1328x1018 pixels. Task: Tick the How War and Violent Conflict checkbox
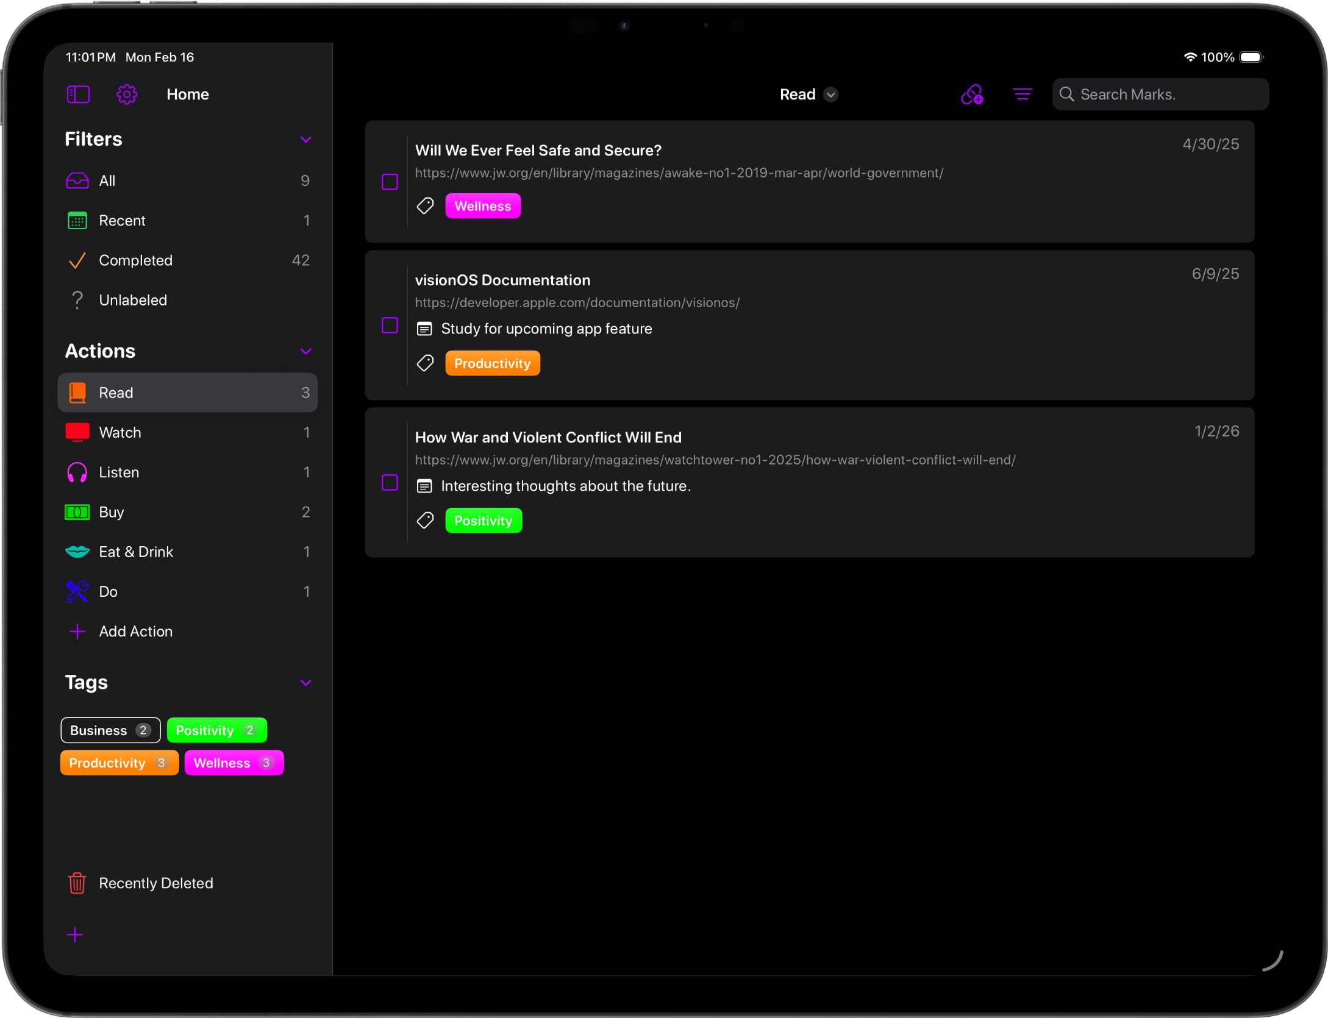point(390,483)
